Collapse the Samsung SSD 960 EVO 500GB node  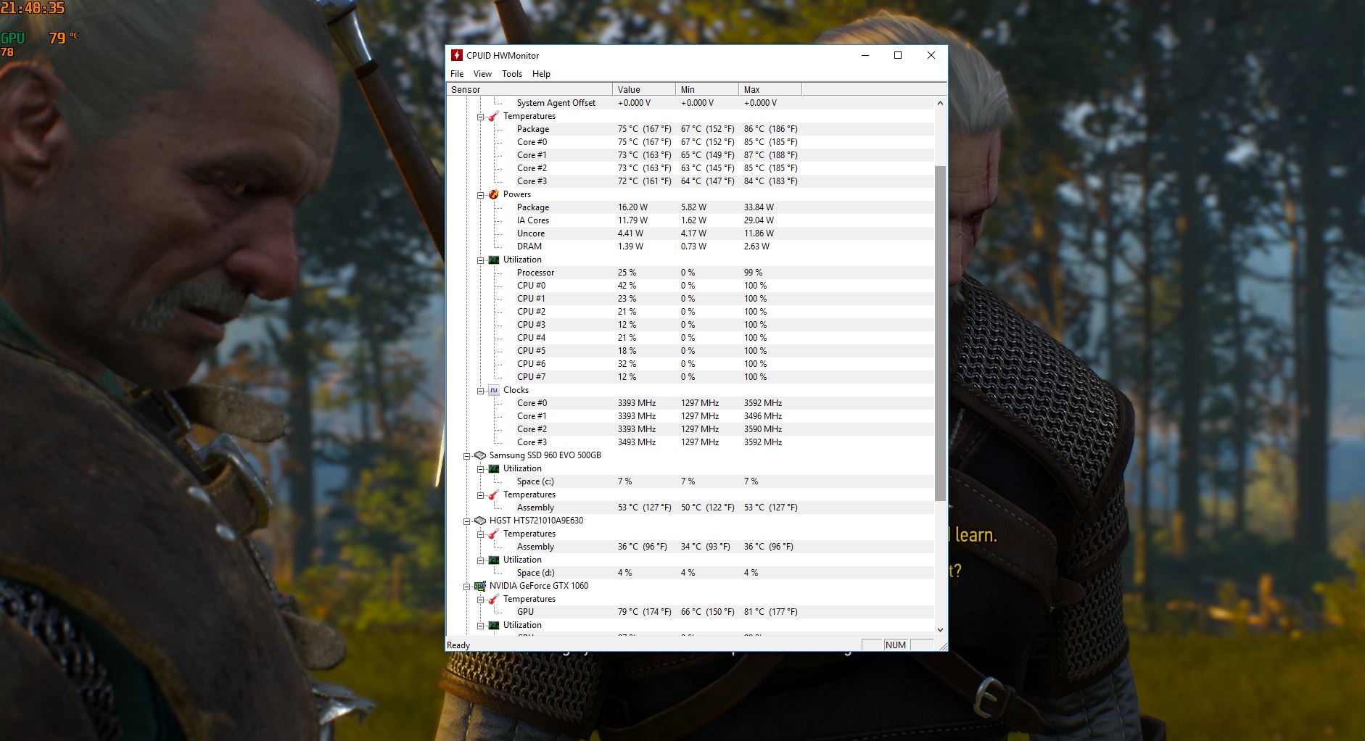[466, 456]
